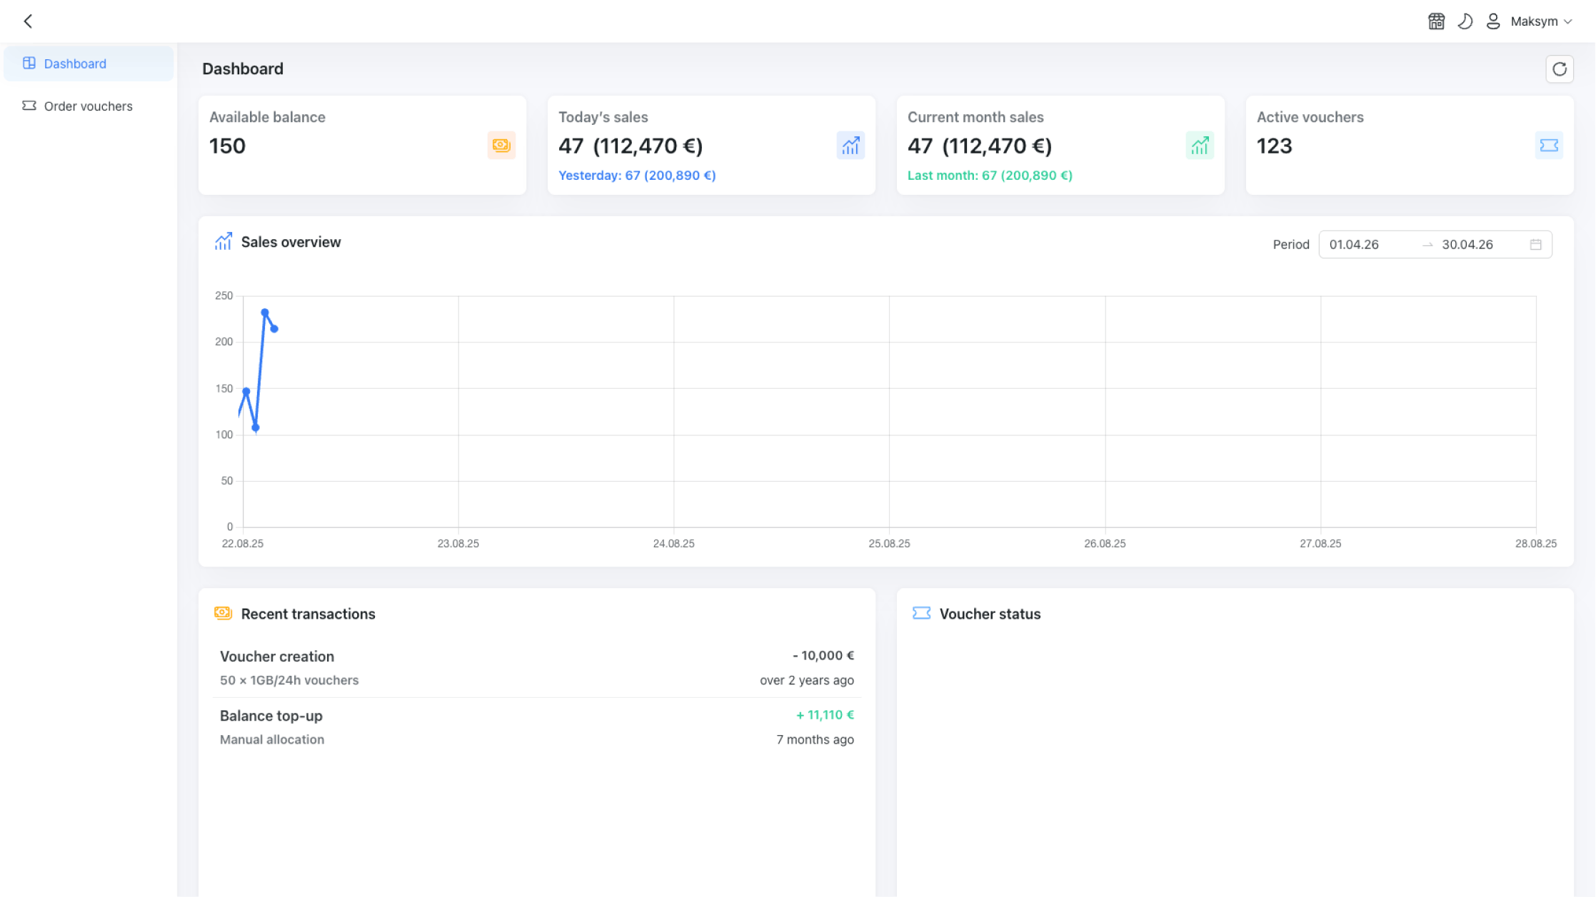Screen dimensions: 1596x897
Task: Click the highest chart data point
Action: coord(265,313)
